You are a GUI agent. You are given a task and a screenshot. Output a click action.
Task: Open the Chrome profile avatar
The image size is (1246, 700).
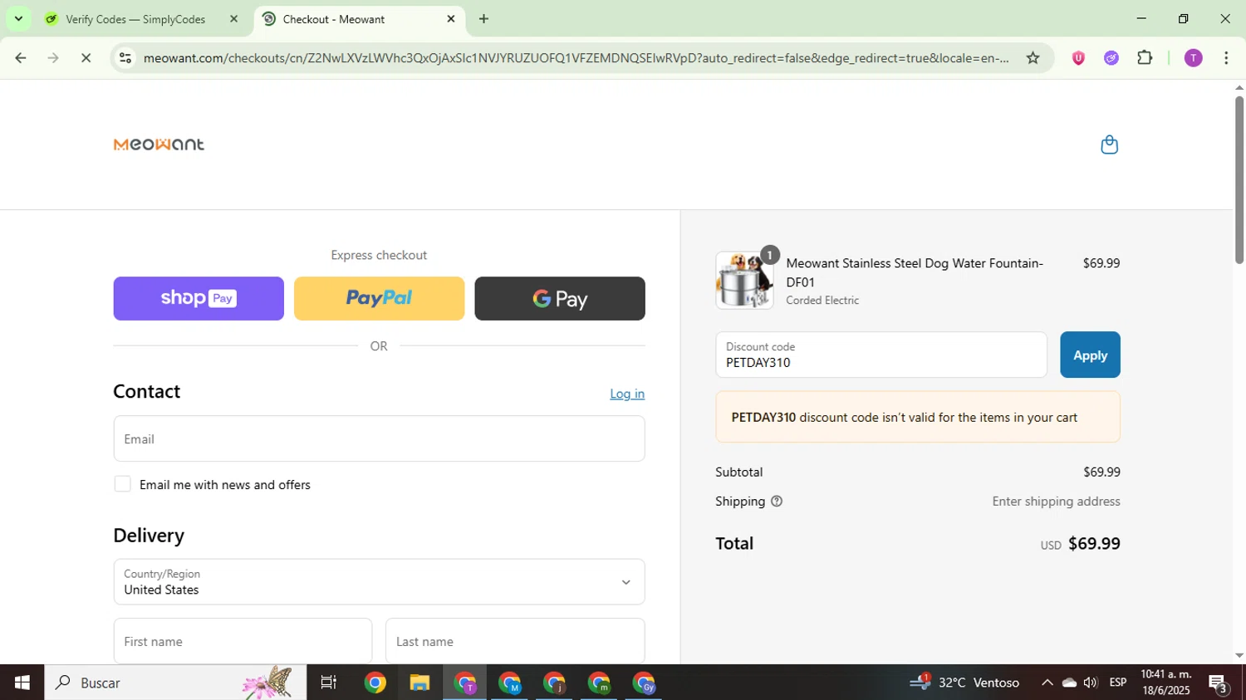[1193, 58]
